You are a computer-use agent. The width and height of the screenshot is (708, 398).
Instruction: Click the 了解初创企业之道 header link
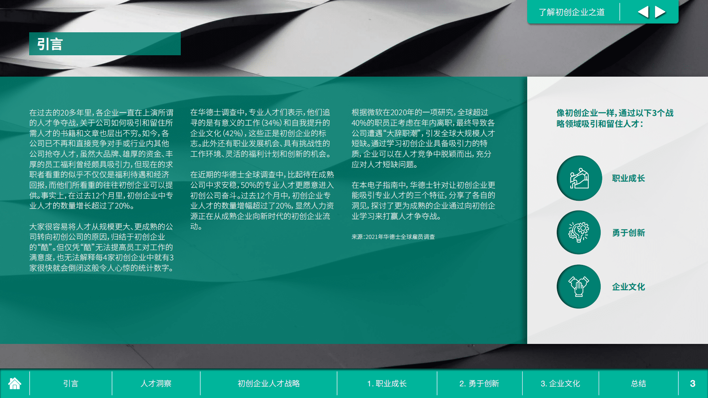click(572, 12)
